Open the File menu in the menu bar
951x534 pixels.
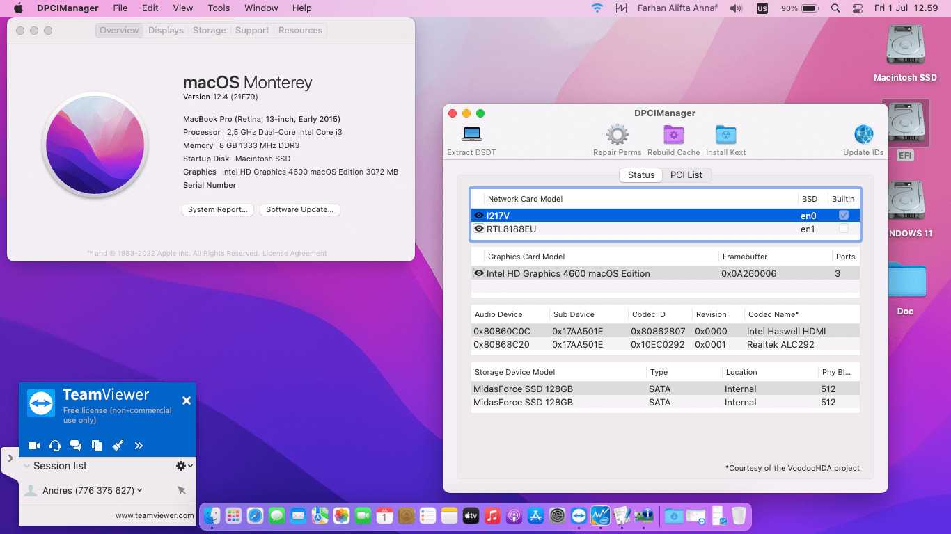tap(120, 8)
